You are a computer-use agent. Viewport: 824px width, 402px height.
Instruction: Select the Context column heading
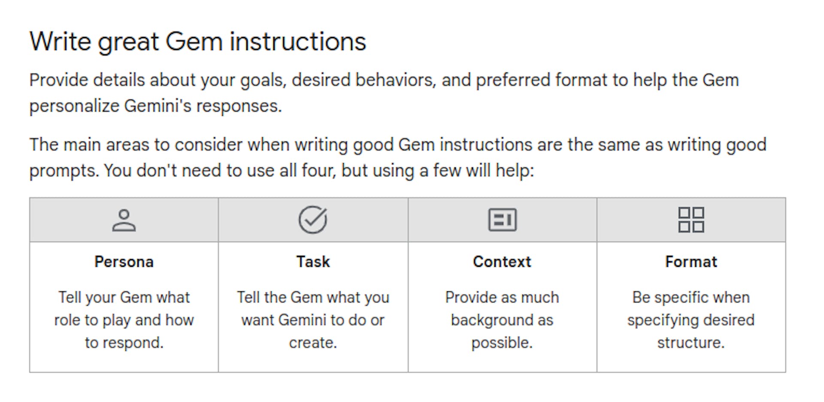pos(502,262)
